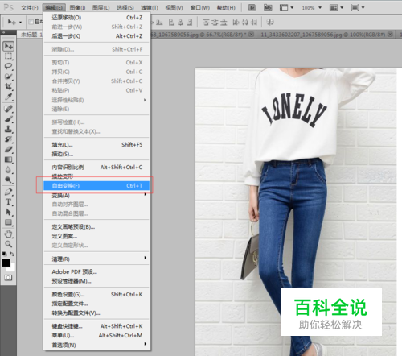Click distribute left edges icon in options bar
This screenshot has width=402, height=356.
(x=236, y=23)
